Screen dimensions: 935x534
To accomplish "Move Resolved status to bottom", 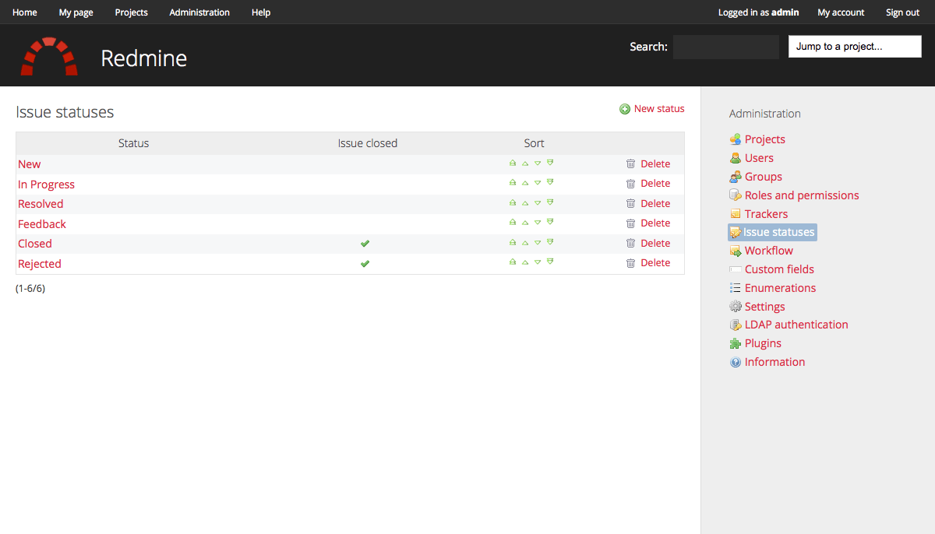I will [x=550, y=202].
